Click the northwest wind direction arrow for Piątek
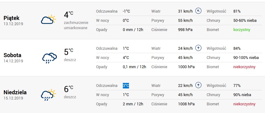Screen dimensions: 265x113 coord(198,11)
